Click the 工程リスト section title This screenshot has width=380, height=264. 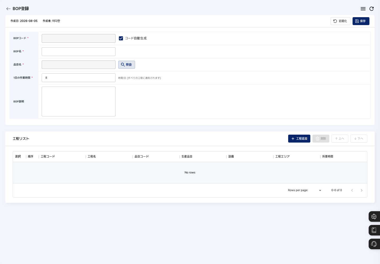tap(21, 139)
